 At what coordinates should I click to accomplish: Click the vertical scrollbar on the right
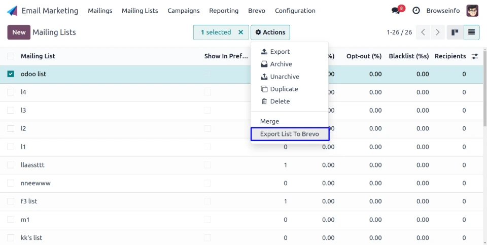(484, 101)
